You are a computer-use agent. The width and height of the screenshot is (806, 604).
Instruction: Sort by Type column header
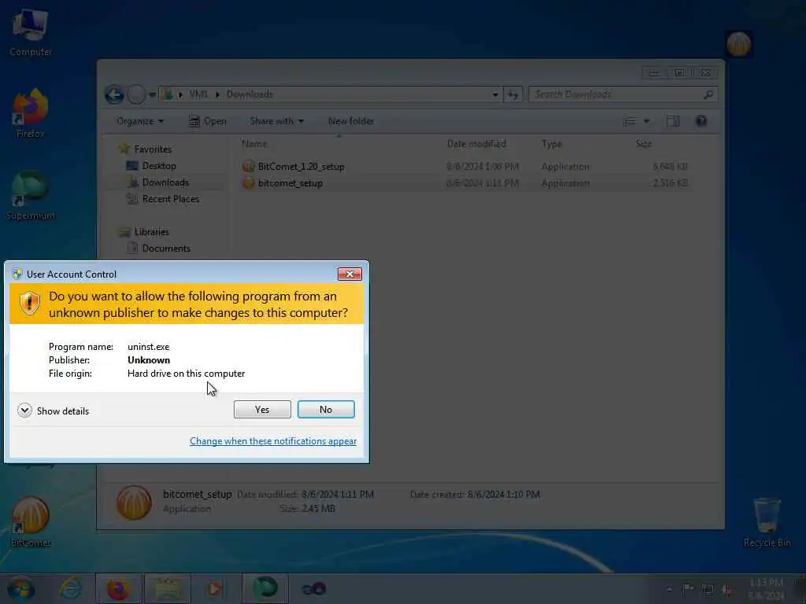point(552,144)
